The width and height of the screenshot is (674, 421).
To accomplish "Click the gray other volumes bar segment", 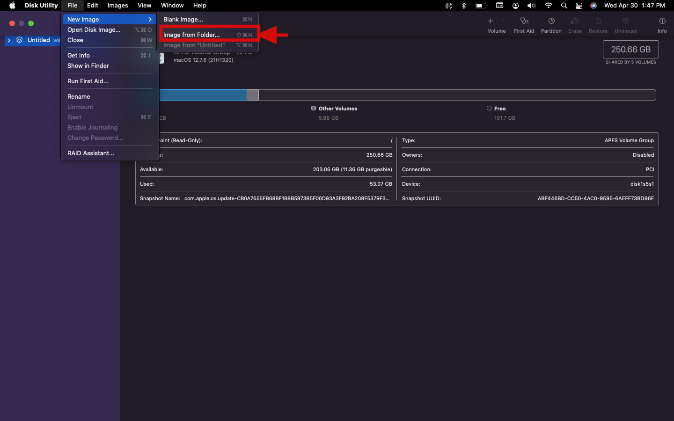I will (253, 95).
